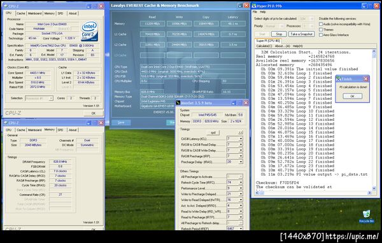Click the EVEREST Memory Read value field

coord(152,24)
